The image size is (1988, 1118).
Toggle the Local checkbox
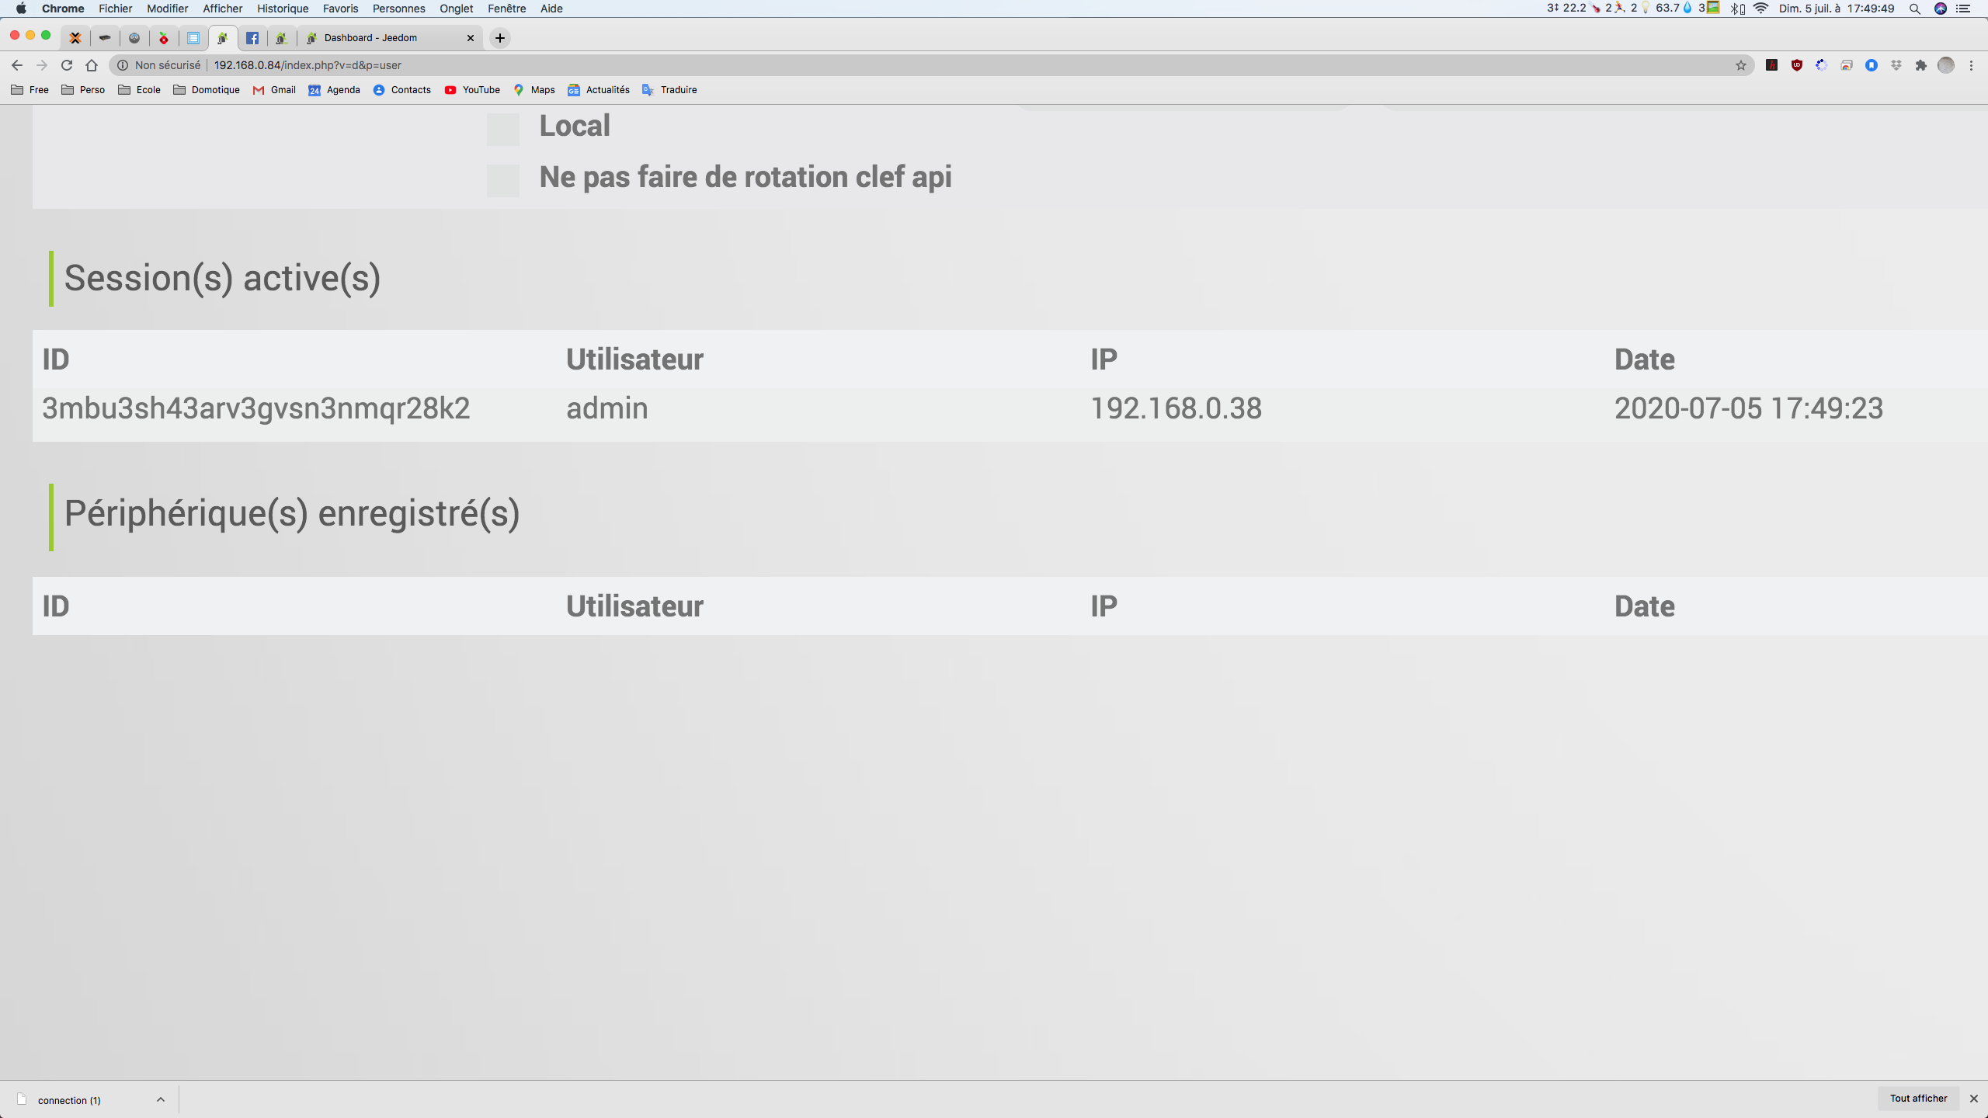coord(503,129)
